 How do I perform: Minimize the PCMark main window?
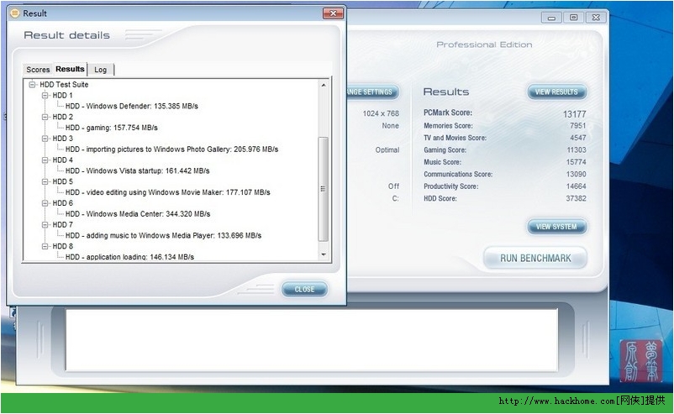click(x=551, y=18)
